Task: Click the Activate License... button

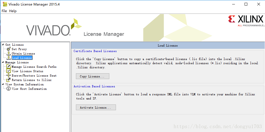Action: (96, 107)
